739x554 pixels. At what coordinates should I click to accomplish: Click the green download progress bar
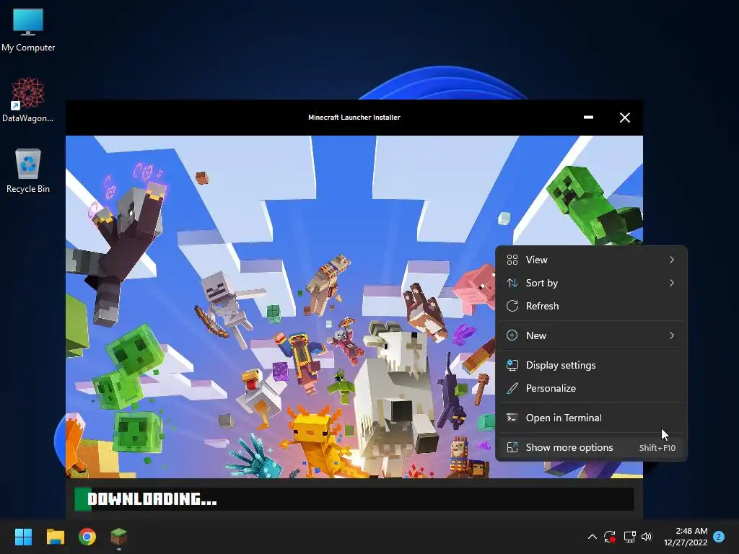[354, 499]
